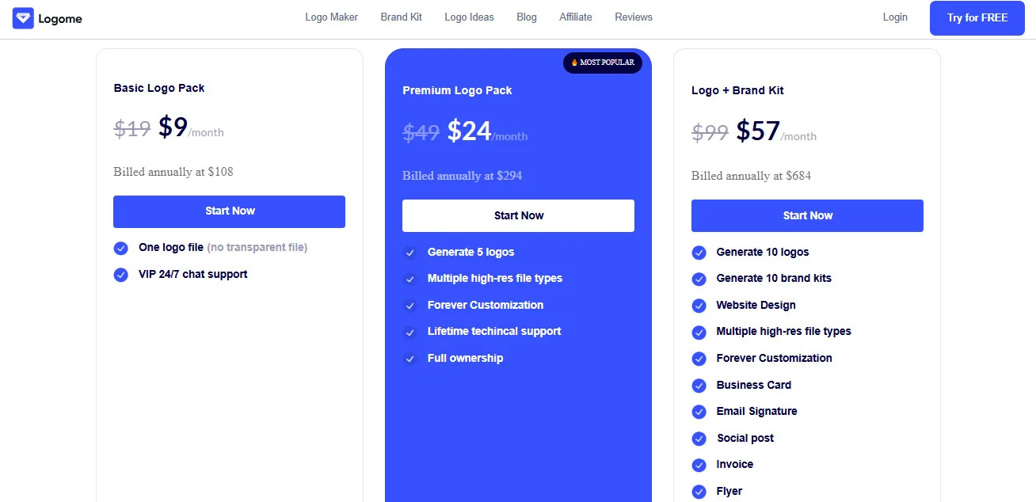Click the checkmark beside Full ownership

(x=411, y=358)
